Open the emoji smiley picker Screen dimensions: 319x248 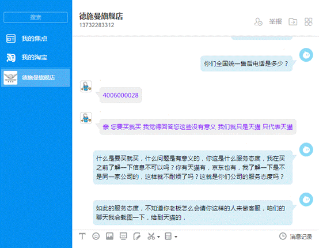click(x=96, y=236)
